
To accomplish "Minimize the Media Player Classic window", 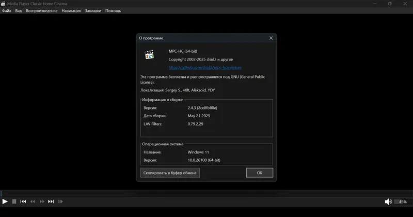I will [x=375, y=4].
